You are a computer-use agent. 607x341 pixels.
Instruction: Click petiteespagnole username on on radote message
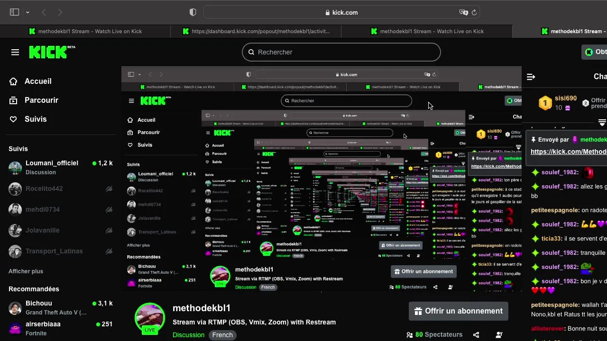(555, 210)
